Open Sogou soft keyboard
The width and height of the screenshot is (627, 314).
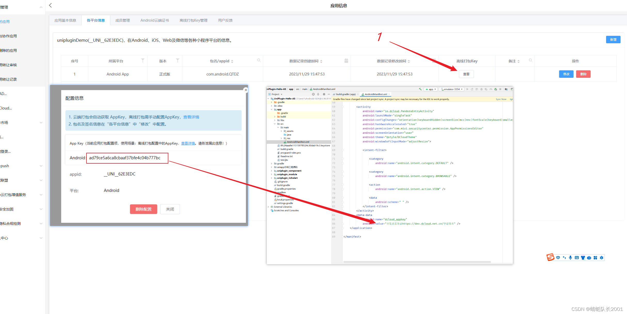pyautogui.click(x=577, y=258)
